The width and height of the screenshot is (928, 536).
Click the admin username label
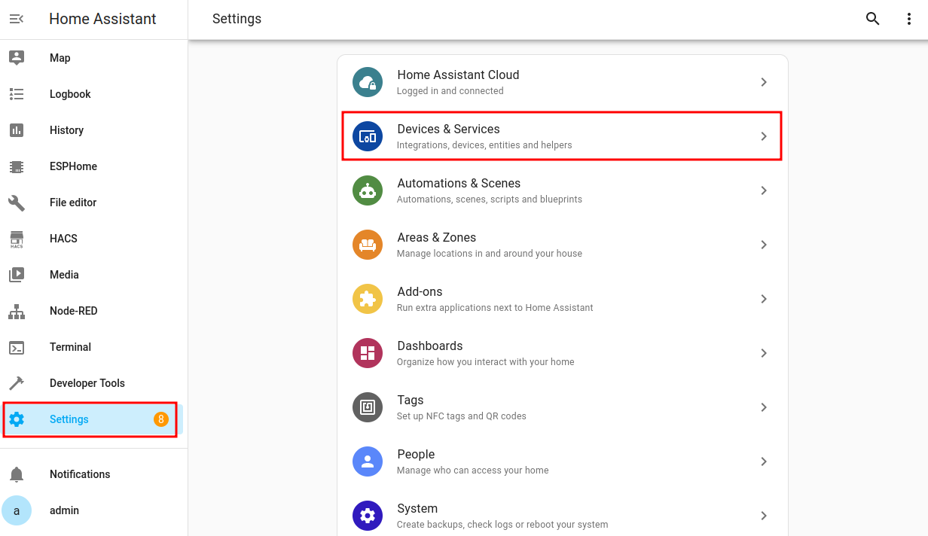[64, 510]
